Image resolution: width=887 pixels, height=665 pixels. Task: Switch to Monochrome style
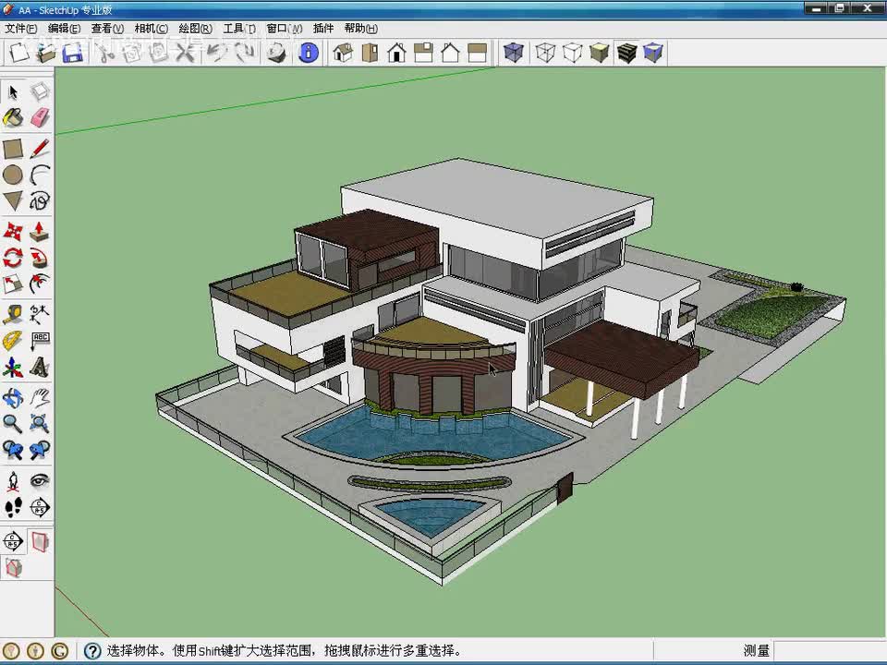coord(653,53)
